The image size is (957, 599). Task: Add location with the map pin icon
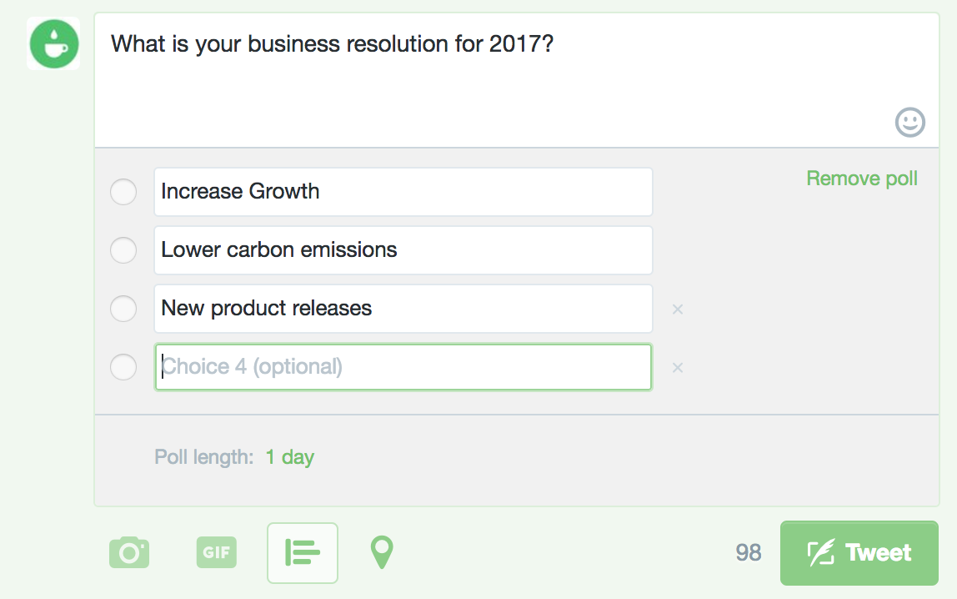(x=382, y=552)
